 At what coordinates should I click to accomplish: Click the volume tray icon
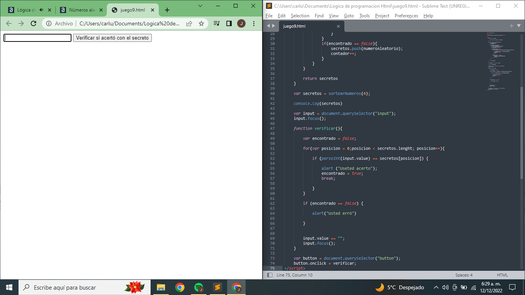[445, 287]
